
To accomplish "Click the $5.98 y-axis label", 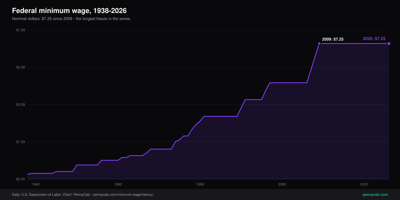I will click(20, 67).
